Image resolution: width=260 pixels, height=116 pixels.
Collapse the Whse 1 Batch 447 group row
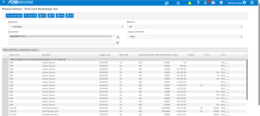(5, 60)
